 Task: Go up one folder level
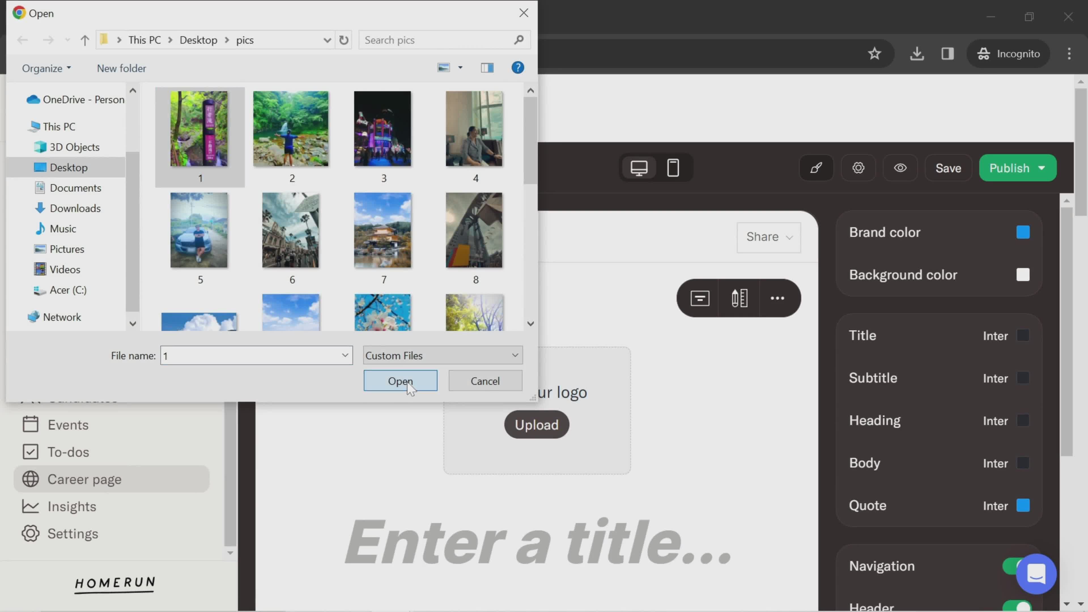84,40
